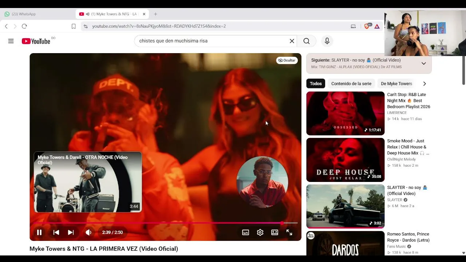Open the Brave Rewards triangle icon
The height and width of the screenshot is (262, 466).
point(377,26)
